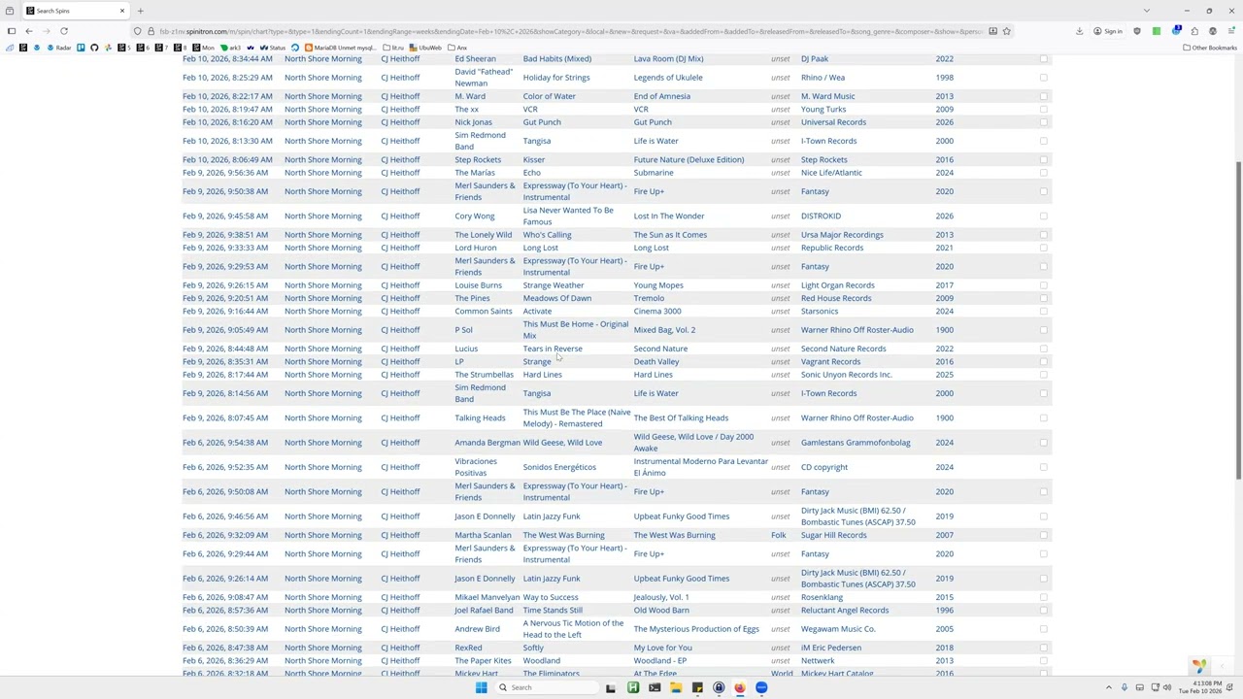The height and width of the screenshot is (699, 1243).
Task: Open the green H app taskbar icon
Action: 633,687
